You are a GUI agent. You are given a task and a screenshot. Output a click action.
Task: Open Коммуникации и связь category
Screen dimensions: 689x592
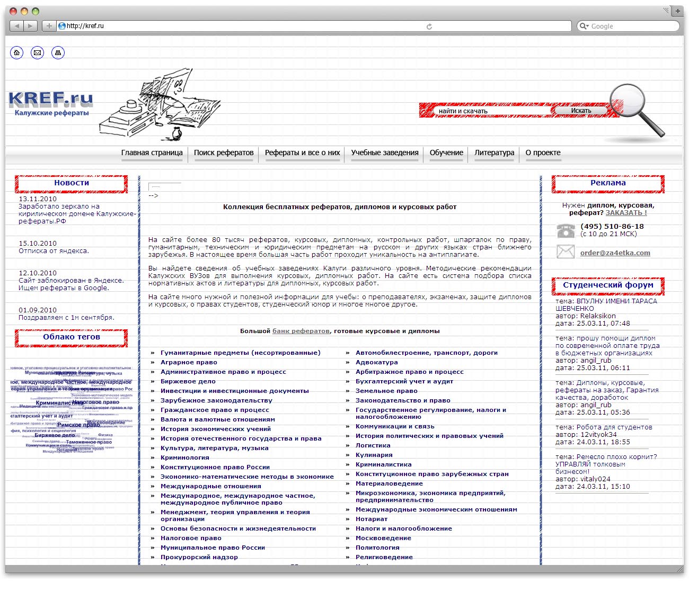point(395,426)
